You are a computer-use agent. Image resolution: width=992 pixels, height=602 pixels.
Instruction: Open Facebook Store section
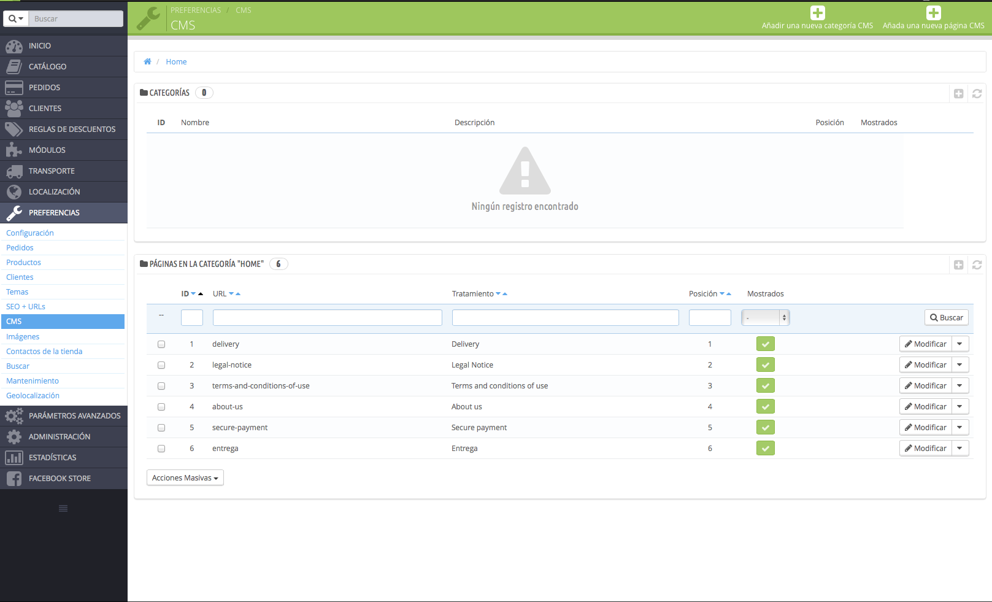click(x=64, y=479)
